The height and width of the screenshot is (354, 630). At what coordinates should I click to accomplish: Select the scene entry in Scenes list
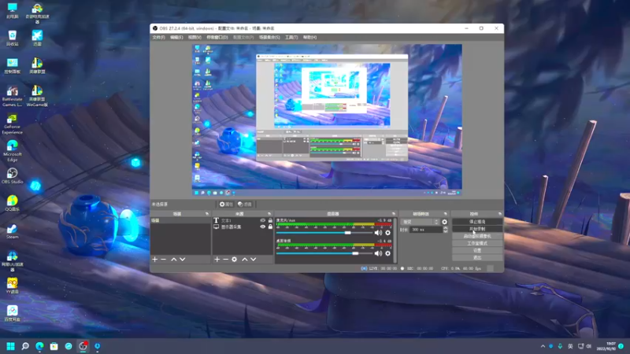click(180, 220)
